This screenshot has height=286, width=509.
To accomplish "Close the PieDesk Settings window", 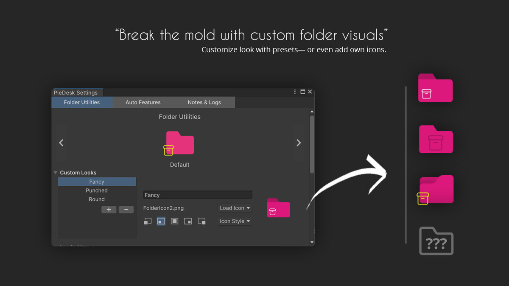I will point(310,92).
